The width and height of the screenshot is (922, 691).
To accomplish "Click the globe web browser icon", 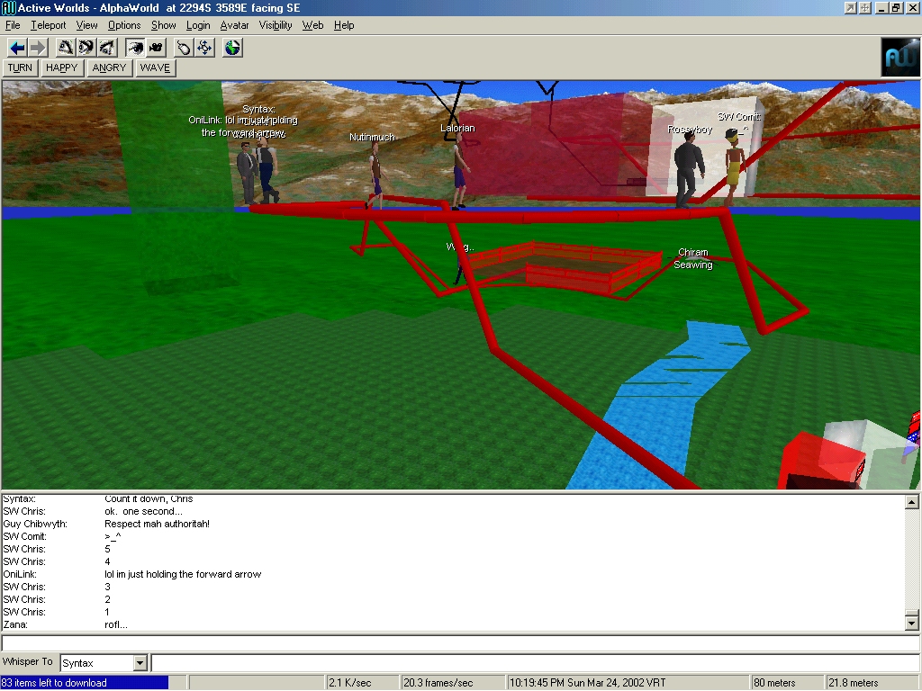I will point(232,48).
